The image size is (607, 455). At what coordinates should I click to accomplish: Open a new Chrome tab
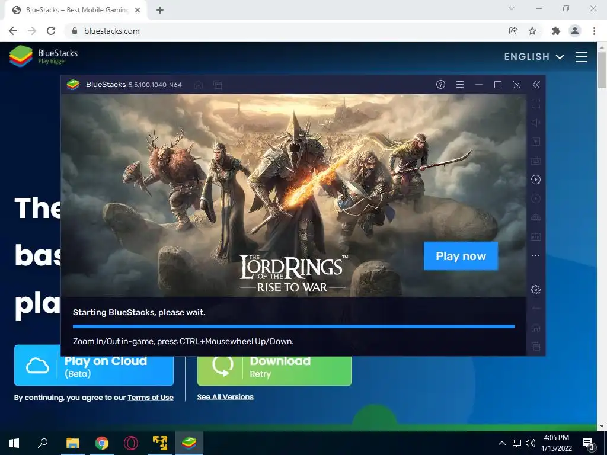pyautogui.click(x=160, y=11)
